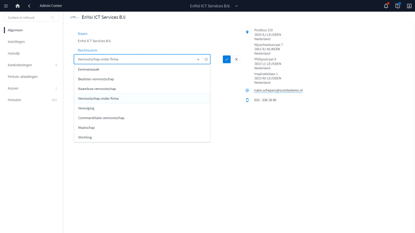Image resolution: width=415 pixels, height=233 pixels.
Task: Choose Naamloze vennootschap option
Action: [142, 89]
